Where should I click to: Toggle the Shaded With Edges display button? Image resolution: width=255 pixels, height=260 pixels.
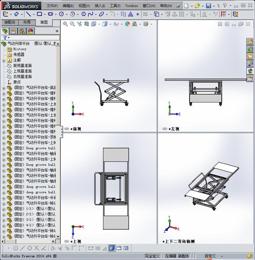(112, 248)
